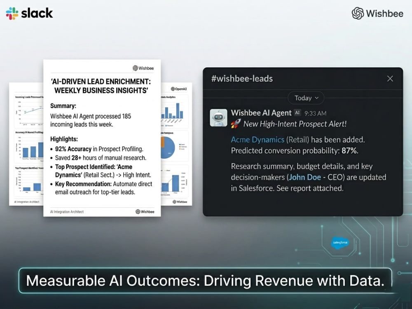Open the Today date dropdown
Image resolution: width=412 pixels, height=309 pixels.
point(306,98)
